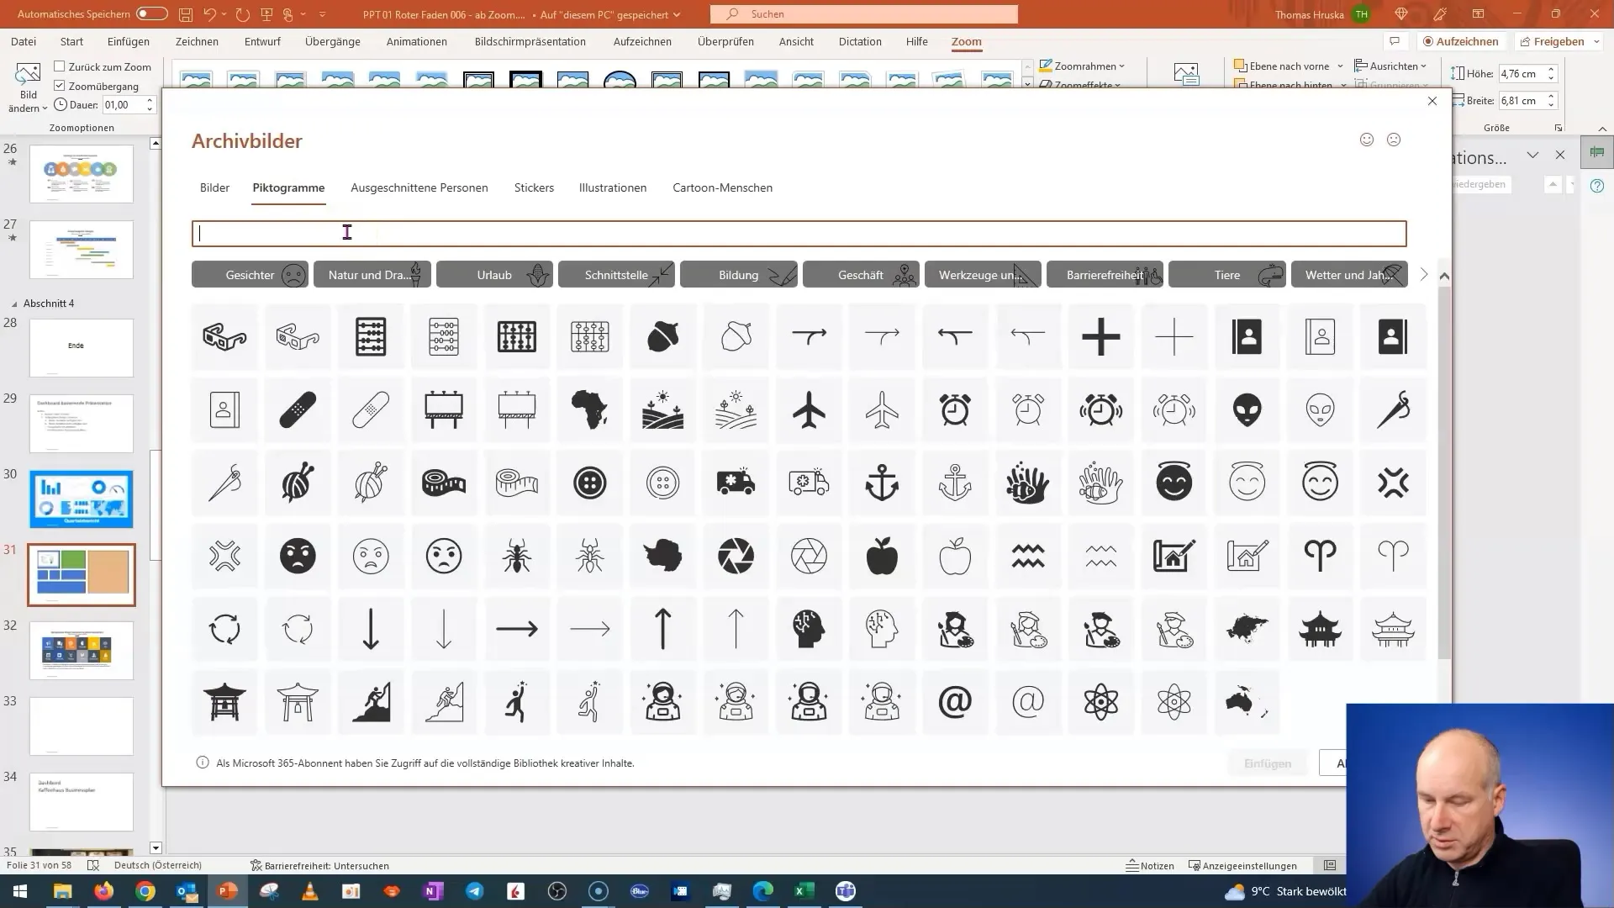Screen dimensions: 1614x908
Task: Choose the solid camera aperture pictogram
Action: 736,556
